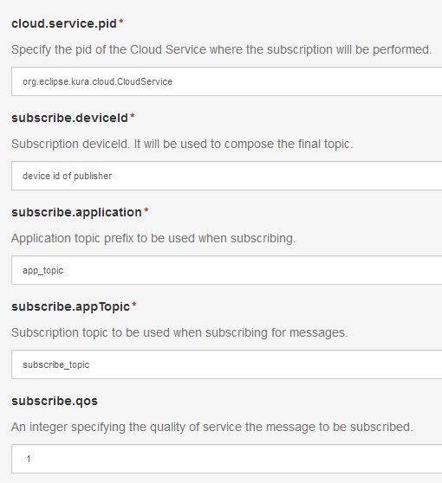Click the required asterisk beside cloud.service.pid
This screenshot has height=483, width=442.
121,22
